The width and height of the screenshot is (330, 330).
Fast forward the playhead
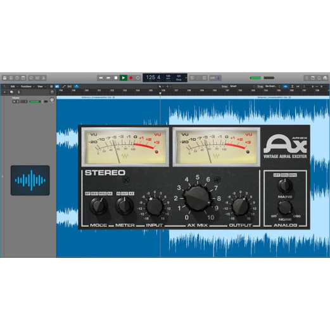pyautogui.click(x=108, y=78)
